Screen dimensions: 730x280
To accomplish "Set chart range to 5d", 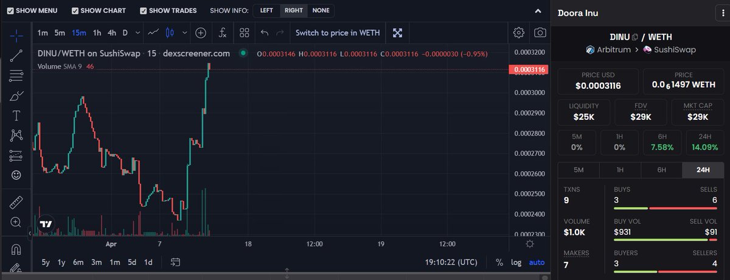I will point(132,262).
